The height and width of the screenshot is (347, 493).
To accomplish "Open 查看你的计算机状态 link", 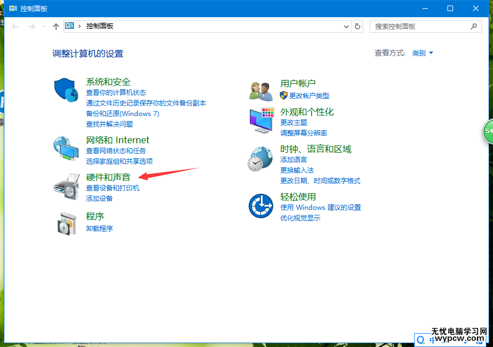I will [x=116, y=92].
